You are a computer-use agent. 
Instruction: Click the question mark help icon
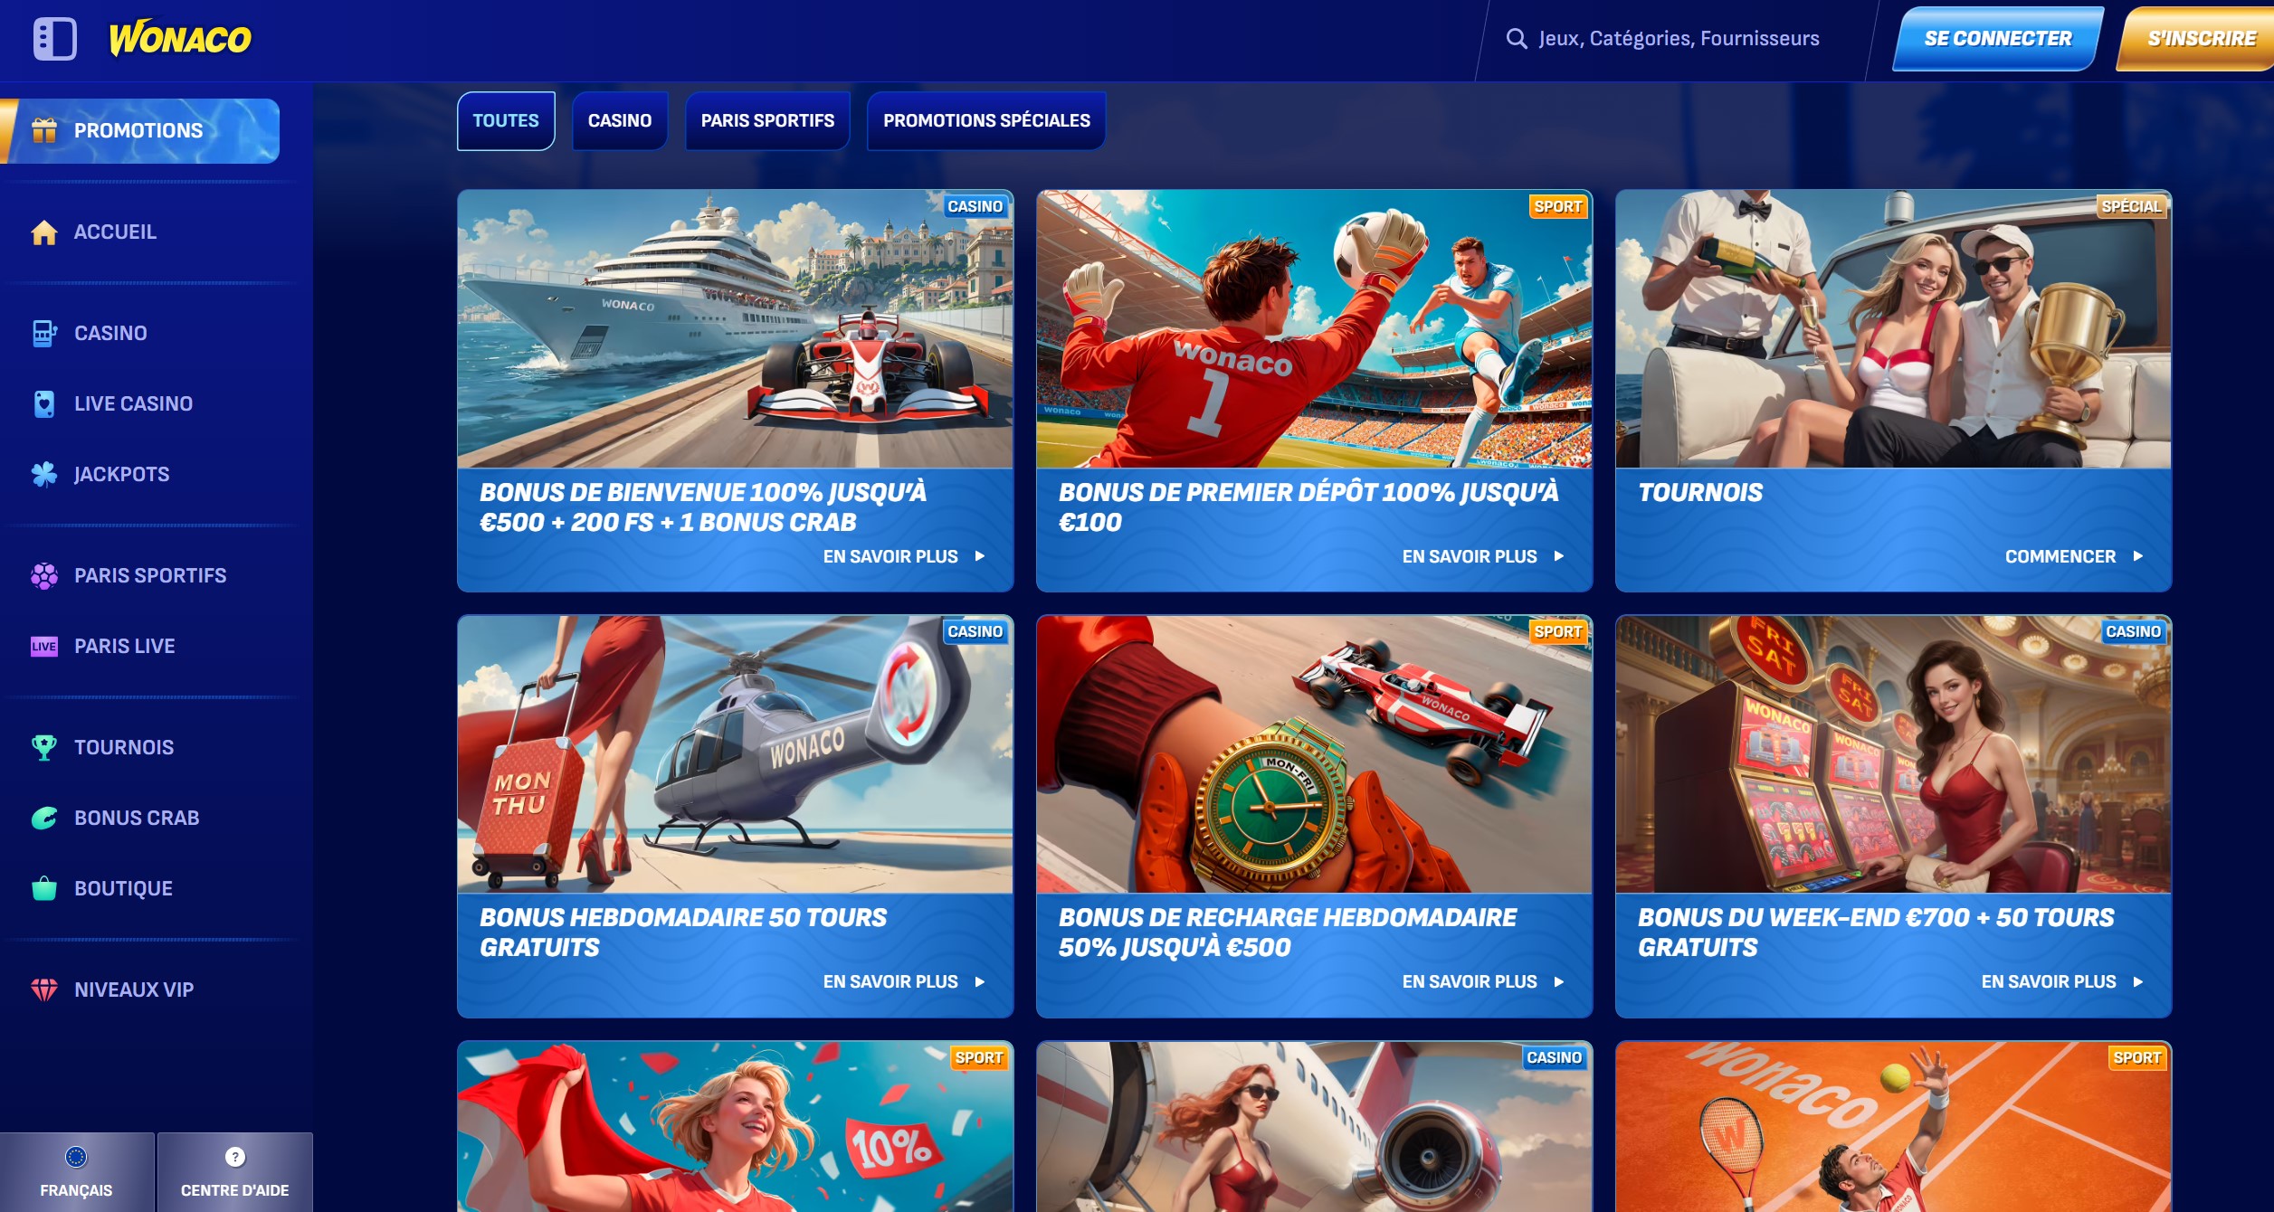coord(235,1157)
